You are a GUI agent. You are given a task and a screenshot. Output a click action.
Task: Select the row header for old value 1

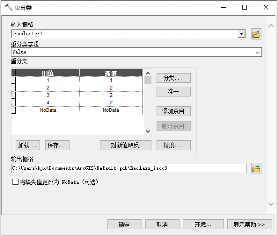13,80
